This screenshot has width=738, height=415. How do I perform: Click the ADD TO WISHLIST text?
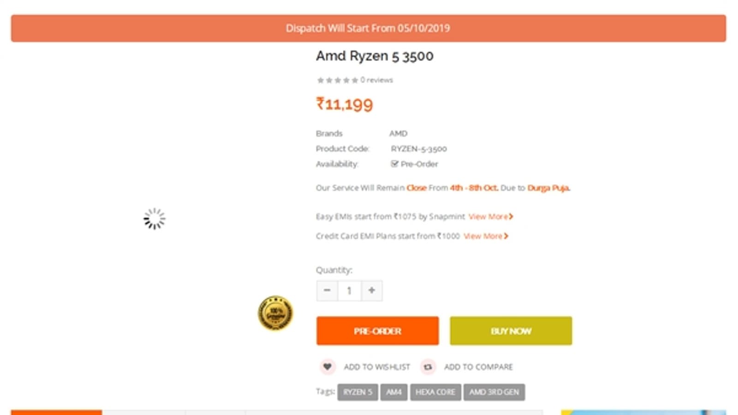click(376, 367)
